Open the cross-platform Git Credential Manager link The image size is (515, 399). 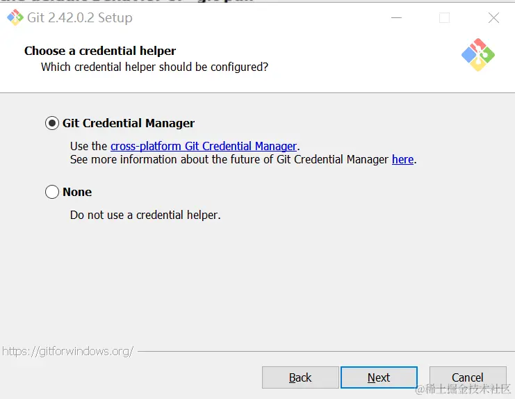[x=204, y=146]
